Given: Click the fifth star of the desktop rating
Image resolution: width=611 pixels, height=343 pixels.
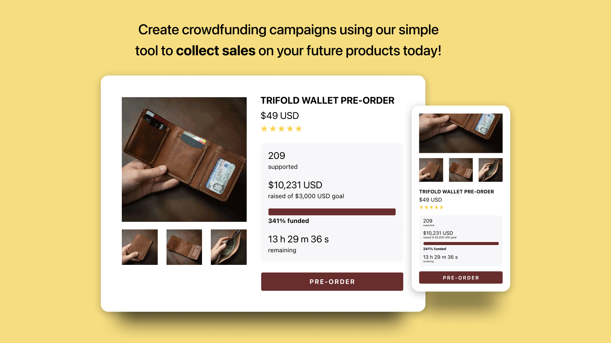Looking at the screenshot, I should point(299,129).
